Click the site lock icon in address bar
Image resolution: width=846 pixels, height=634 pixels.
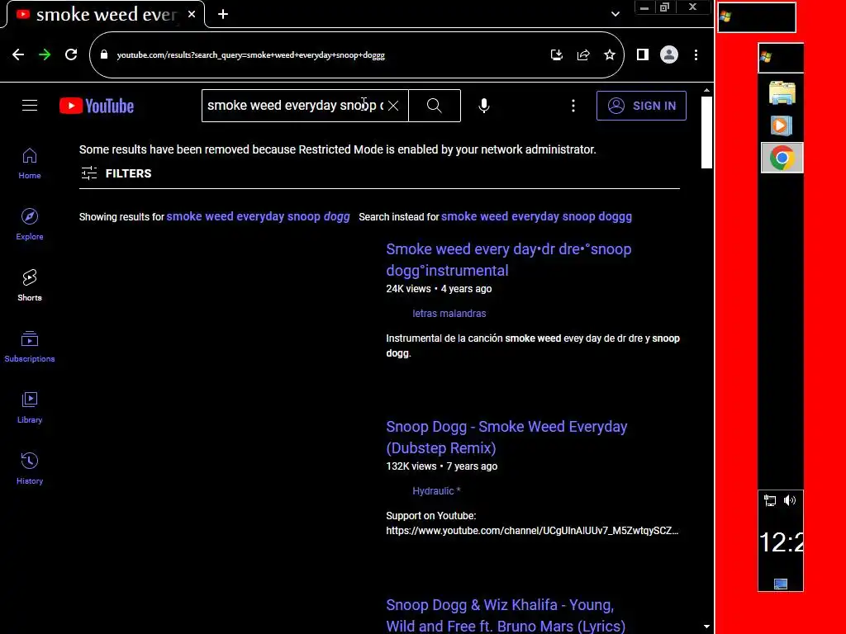tap(104, 54)
